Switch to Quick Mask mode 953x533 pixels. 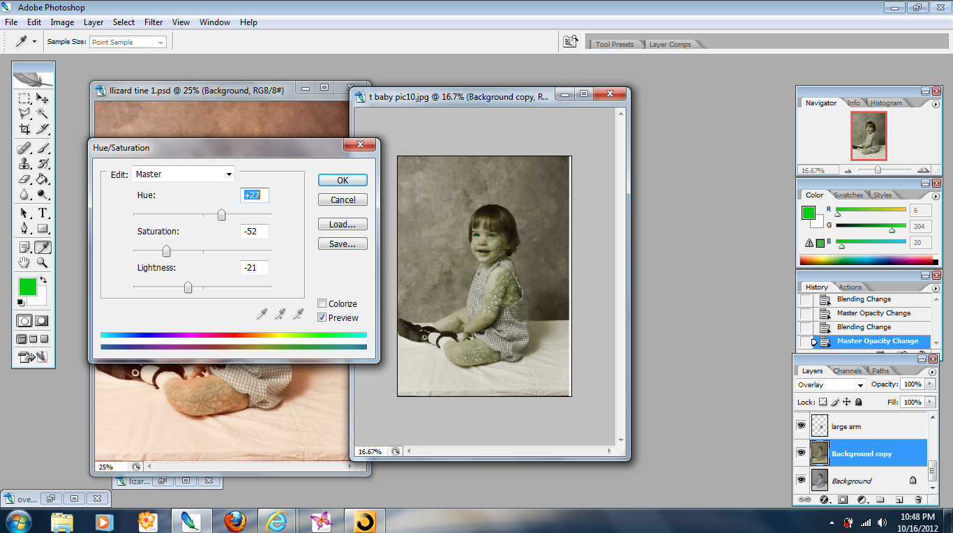tap(43, 321)
